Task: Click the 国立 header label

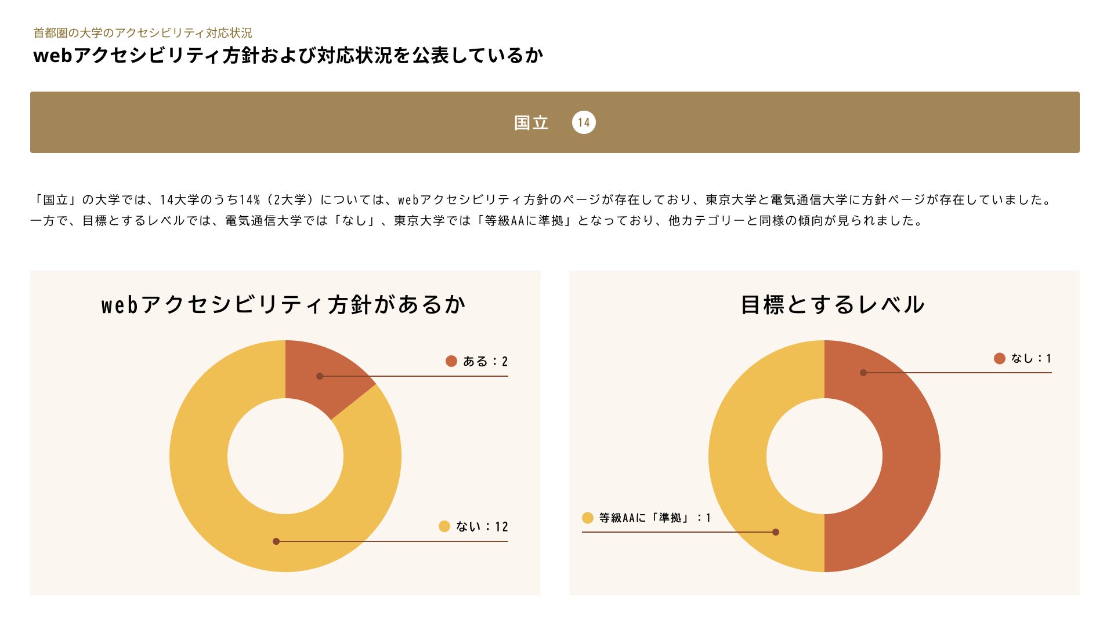Action: tap(531, 123)
